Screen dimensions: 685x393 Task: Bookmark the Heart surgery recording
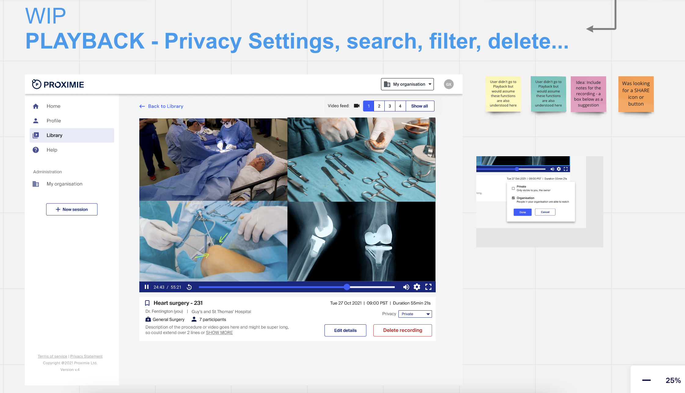[147, 303]
